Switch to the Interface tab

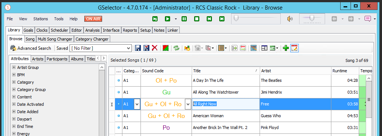pyautogui.click(x=111, y=30)
